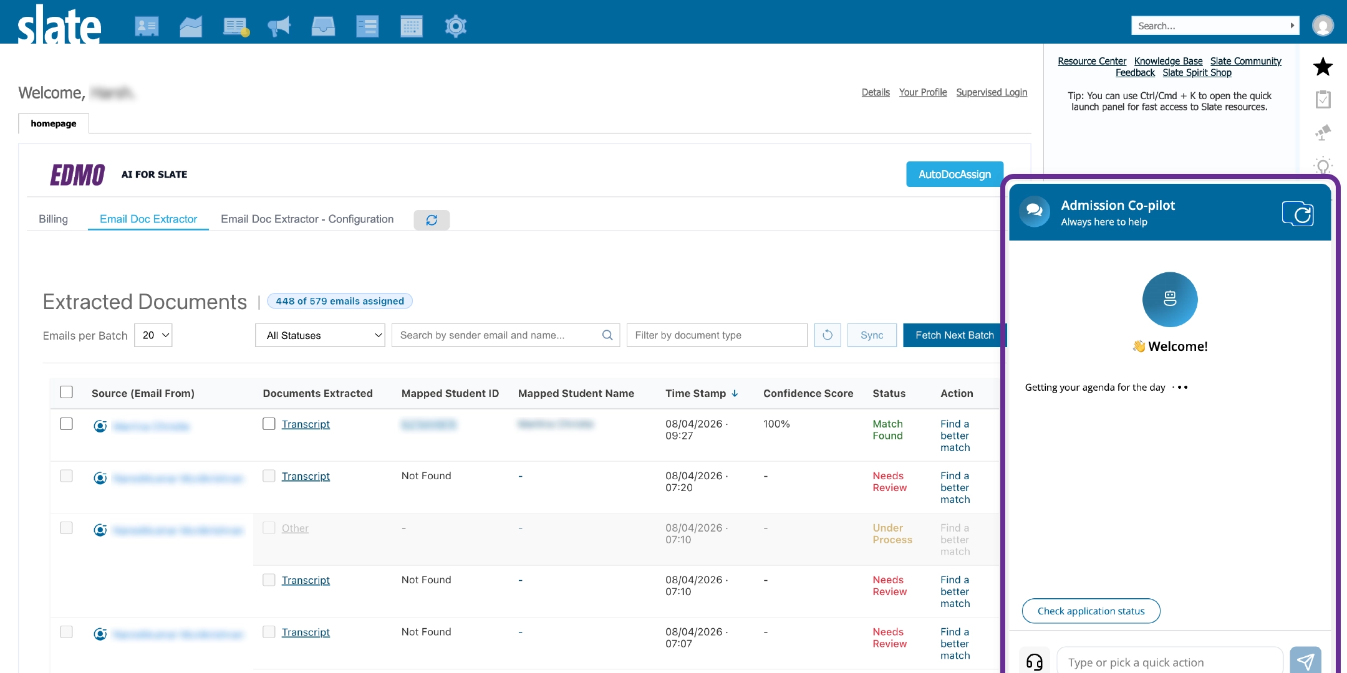1347x673 pixels.
Task: Click source icon in Match Found row
Action: 100,426
